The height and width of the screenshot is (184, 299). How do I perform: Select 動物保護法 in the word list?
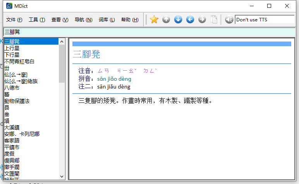tap(22, 101)
